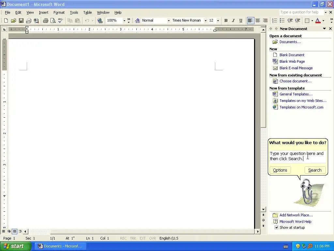Create a new blank document from toolbar
Viewport: 334px width, 251px height.
[6, 21]
